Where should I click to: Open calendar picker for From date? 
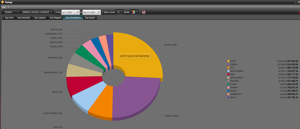pyautogui.click(x=78, y=12)
